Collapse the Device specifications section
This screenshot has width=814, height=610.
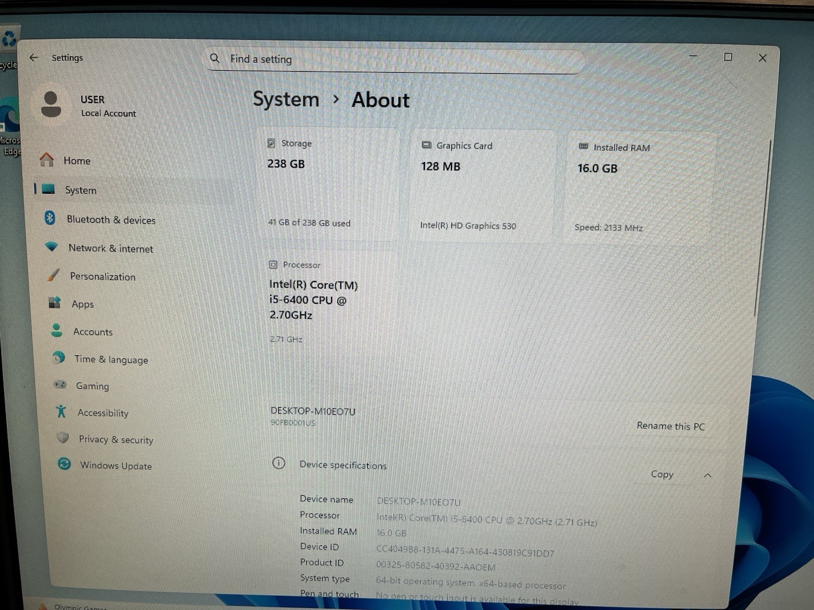click(708, 475)
